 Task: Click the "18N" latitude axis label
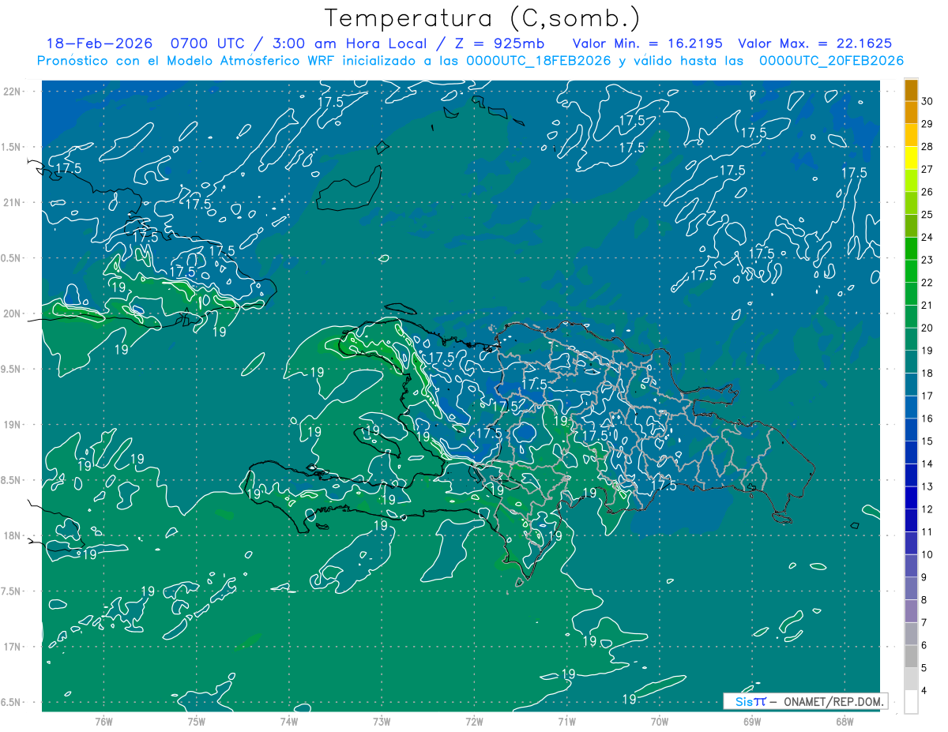pos(12,535)
